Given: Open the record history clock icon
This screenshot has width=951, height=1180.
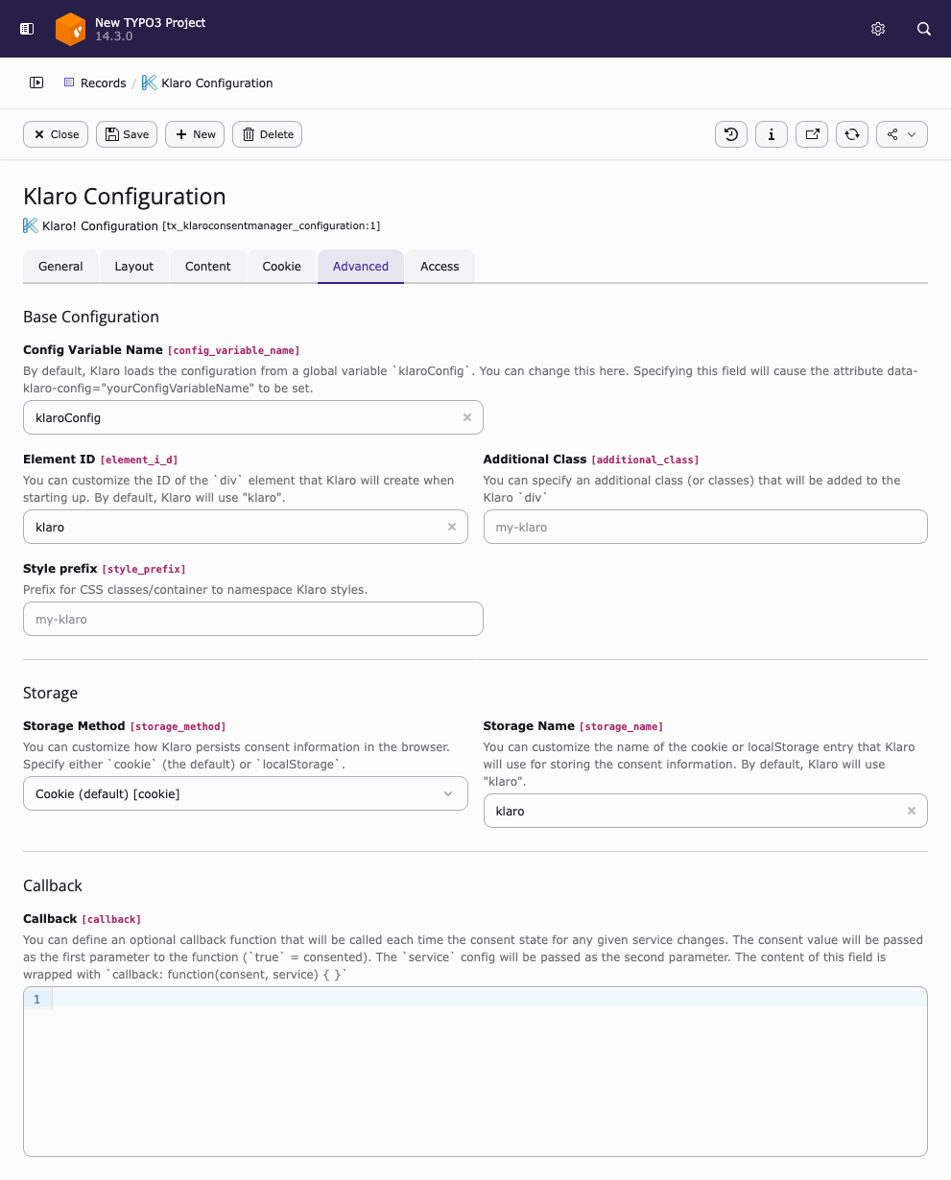Looking at the screenshot, I should (731, 134).
